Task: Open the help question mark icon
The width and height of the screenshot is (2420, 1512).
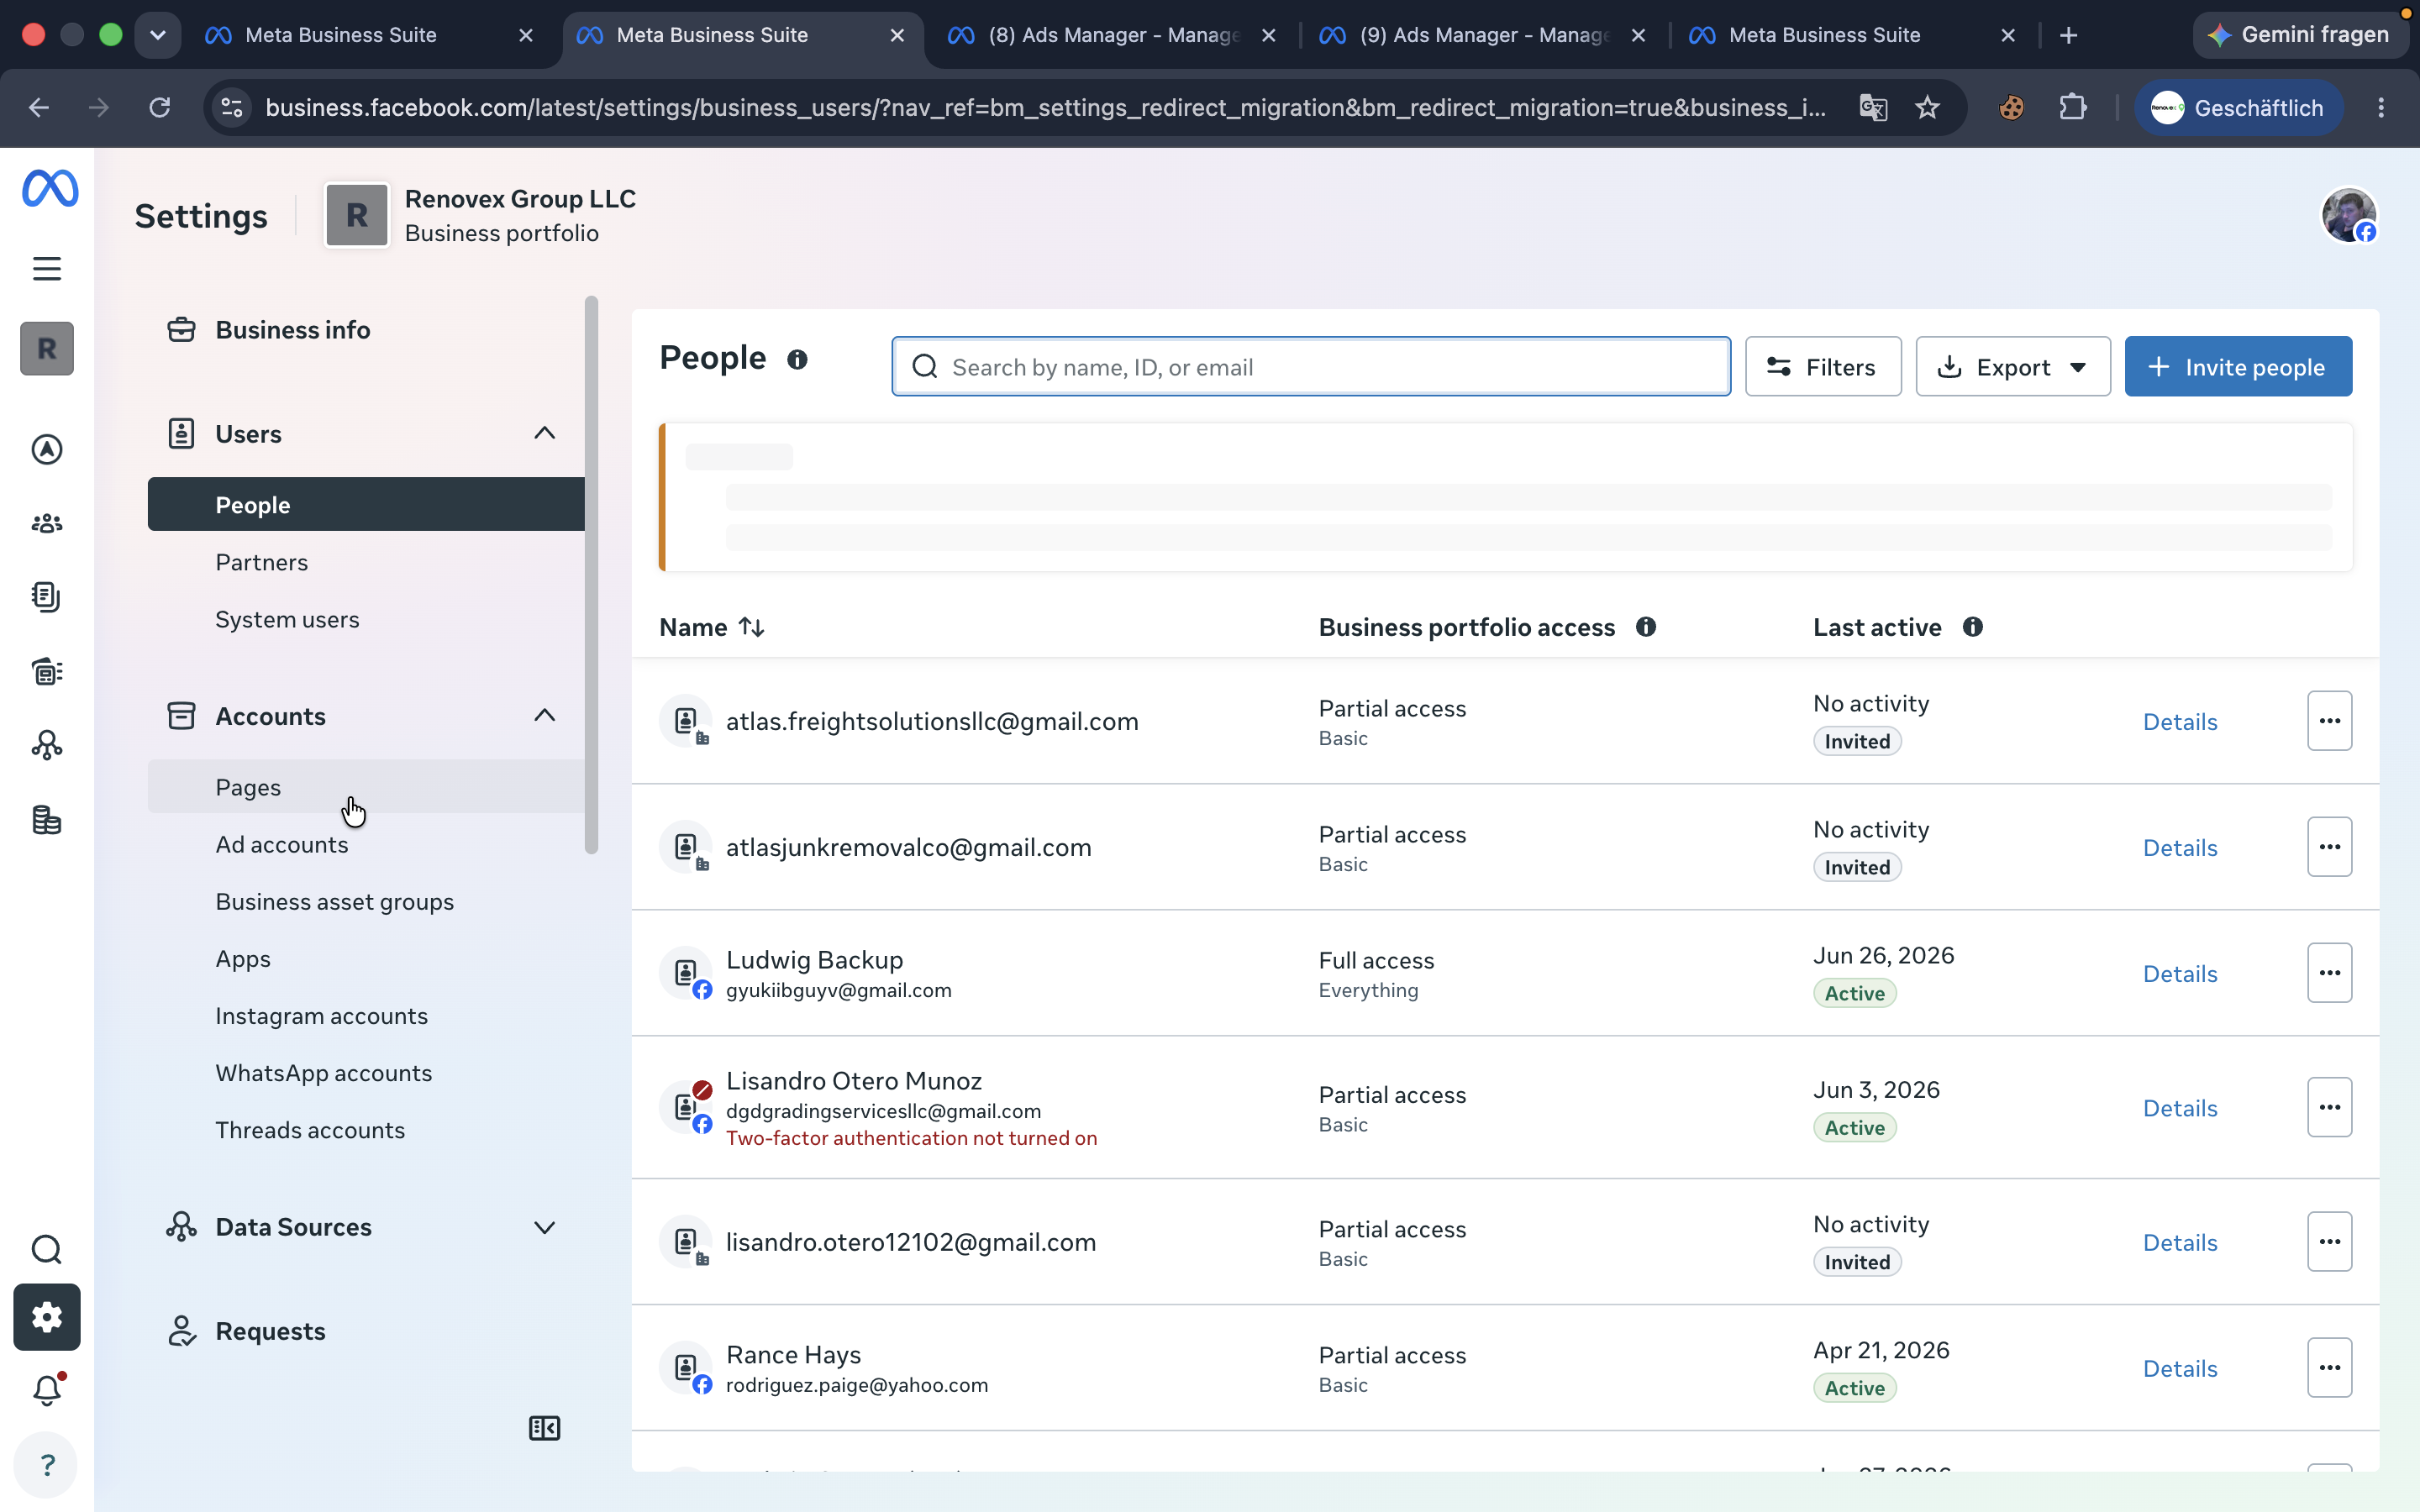Action: (47, 1465)
